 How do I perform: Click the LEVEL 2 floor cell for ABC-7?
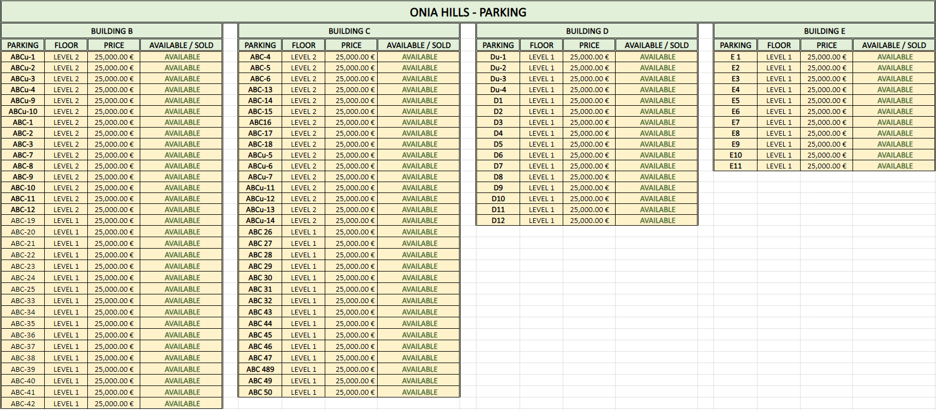click(x=66, y=155)
